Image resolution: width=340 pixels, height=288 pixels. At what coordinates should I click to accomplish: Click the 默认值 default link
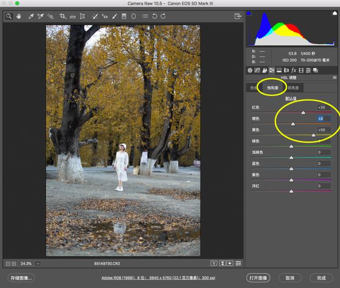tap(291, 99)
